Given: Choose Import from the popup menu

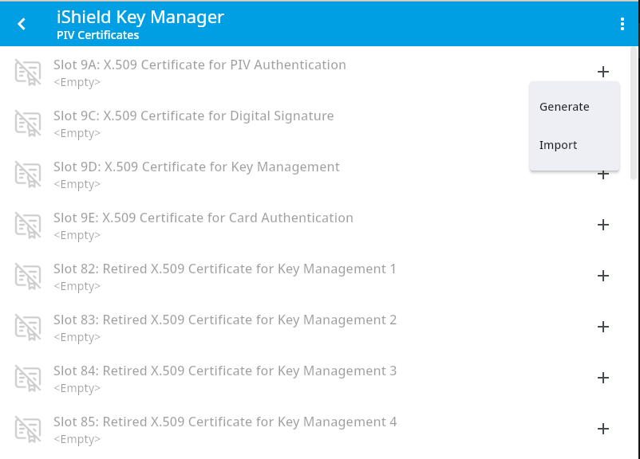Looking at the screenshot, I should pos(559,145).
